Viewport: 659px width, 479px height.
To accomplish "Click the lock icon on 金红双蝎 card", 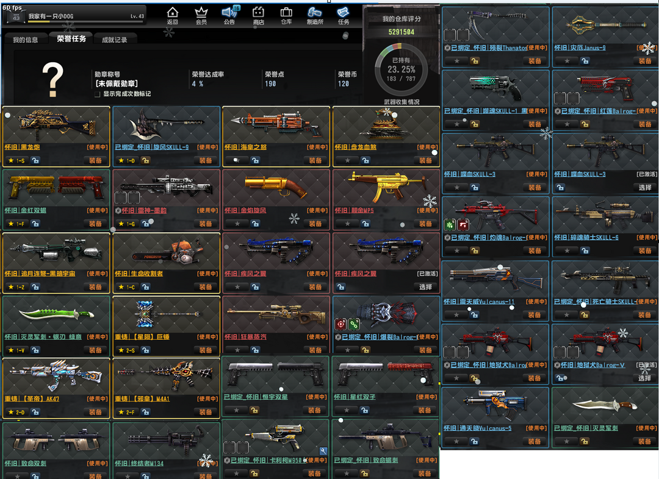I will point(35,224).
